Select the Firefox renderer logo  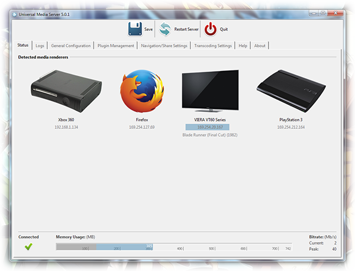(x=142, y=91)
